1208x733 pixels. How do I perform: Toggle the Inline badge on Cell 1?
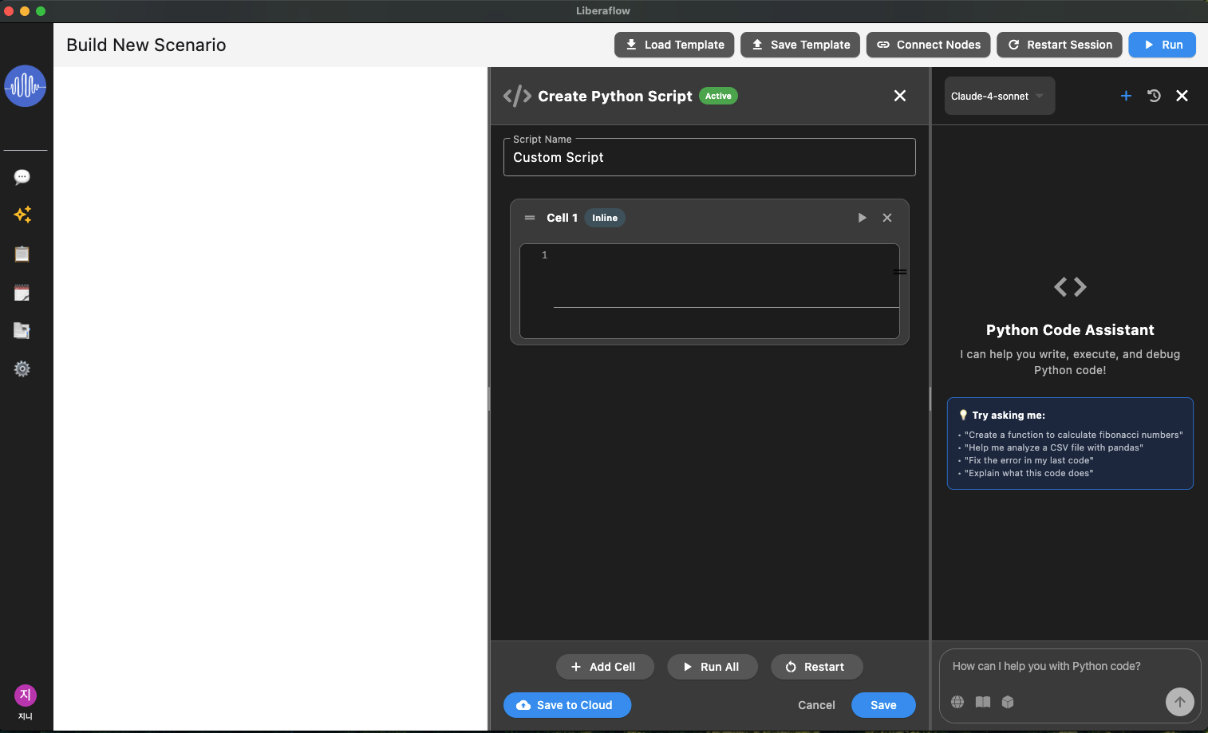click(604, 218)
